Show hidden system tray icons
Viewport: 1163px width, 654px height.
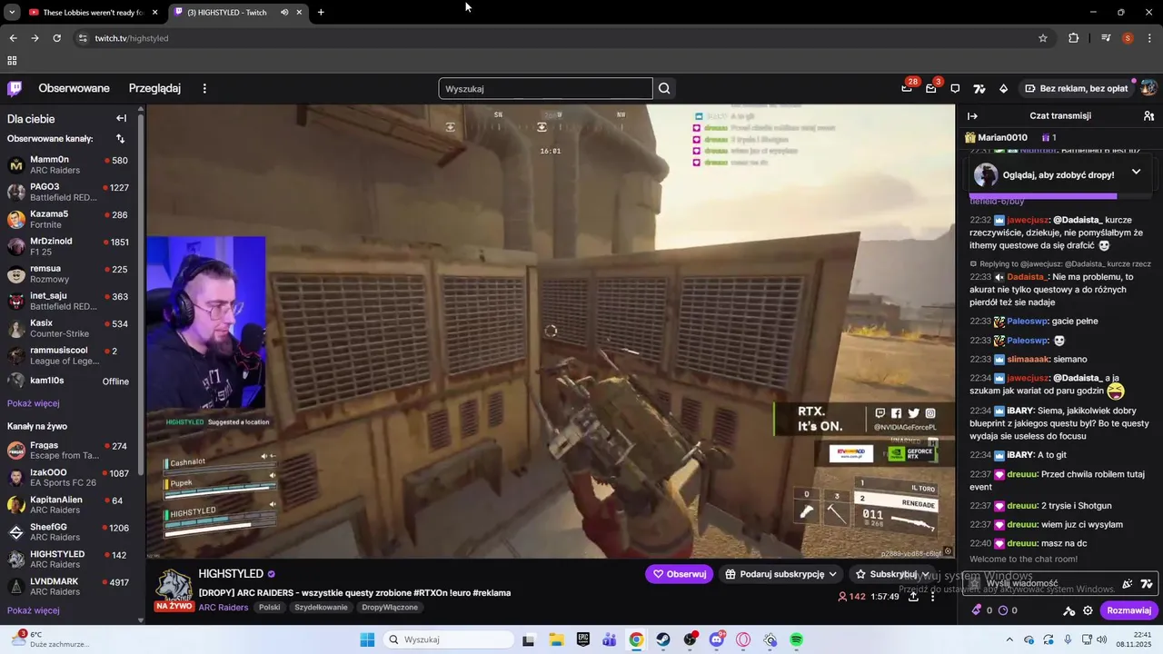click(1009, 639)
